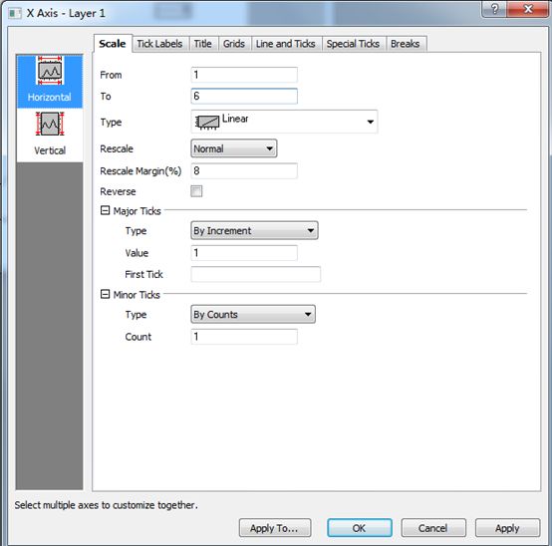Image resolution: width=552 pixels, height=546 pixels.
Task: Click the OK button
Action: point(359,528)
